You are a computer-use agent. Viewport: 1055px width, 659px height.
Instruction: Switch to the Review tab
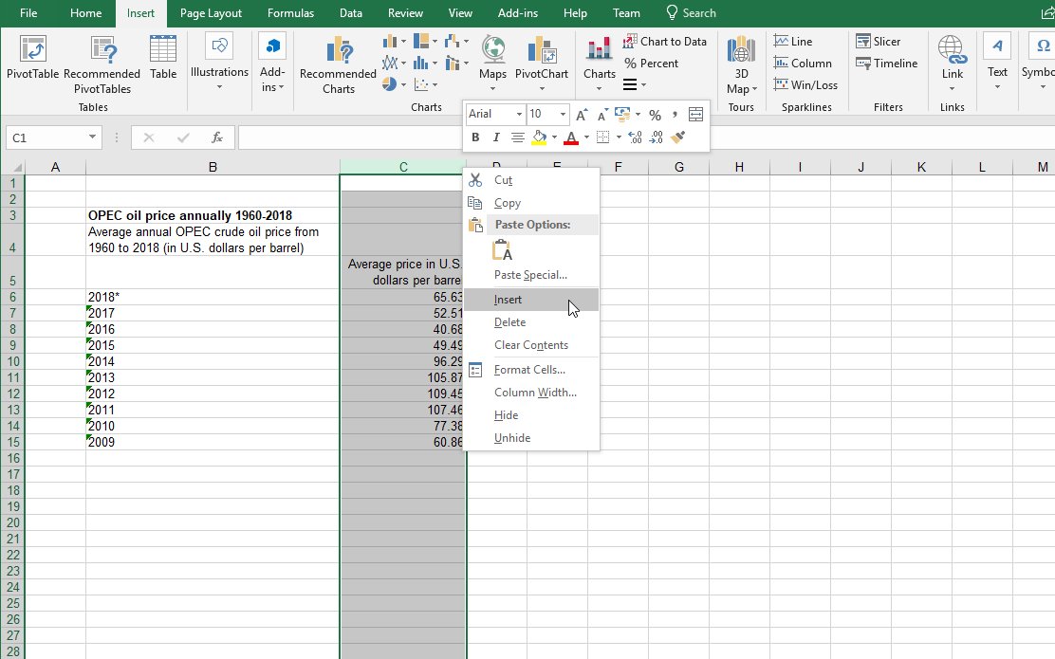[x=405, y=12]
